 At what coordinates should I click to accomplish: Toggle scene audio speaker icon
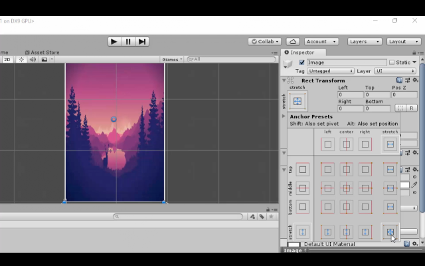(33, 59)
